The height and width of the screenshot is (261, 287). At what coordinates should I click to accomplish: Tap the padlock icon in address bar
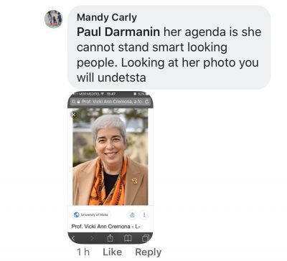(x=79, y=102)
